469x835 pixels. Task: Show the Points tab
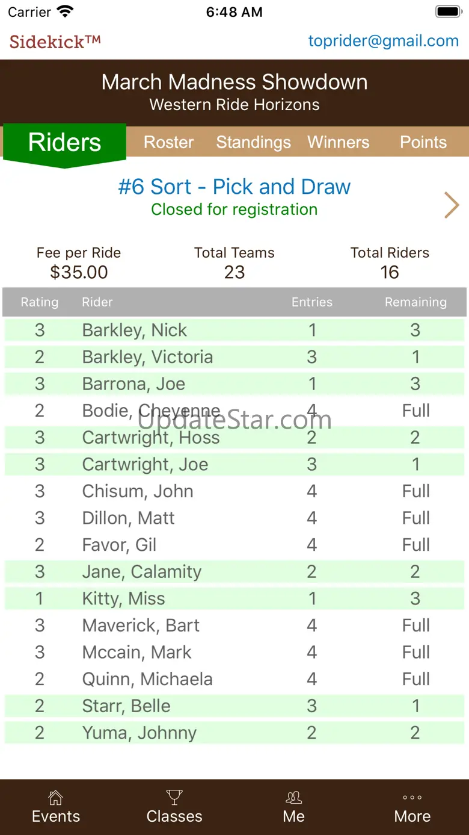pyautogui.click(x=423, y=143)
